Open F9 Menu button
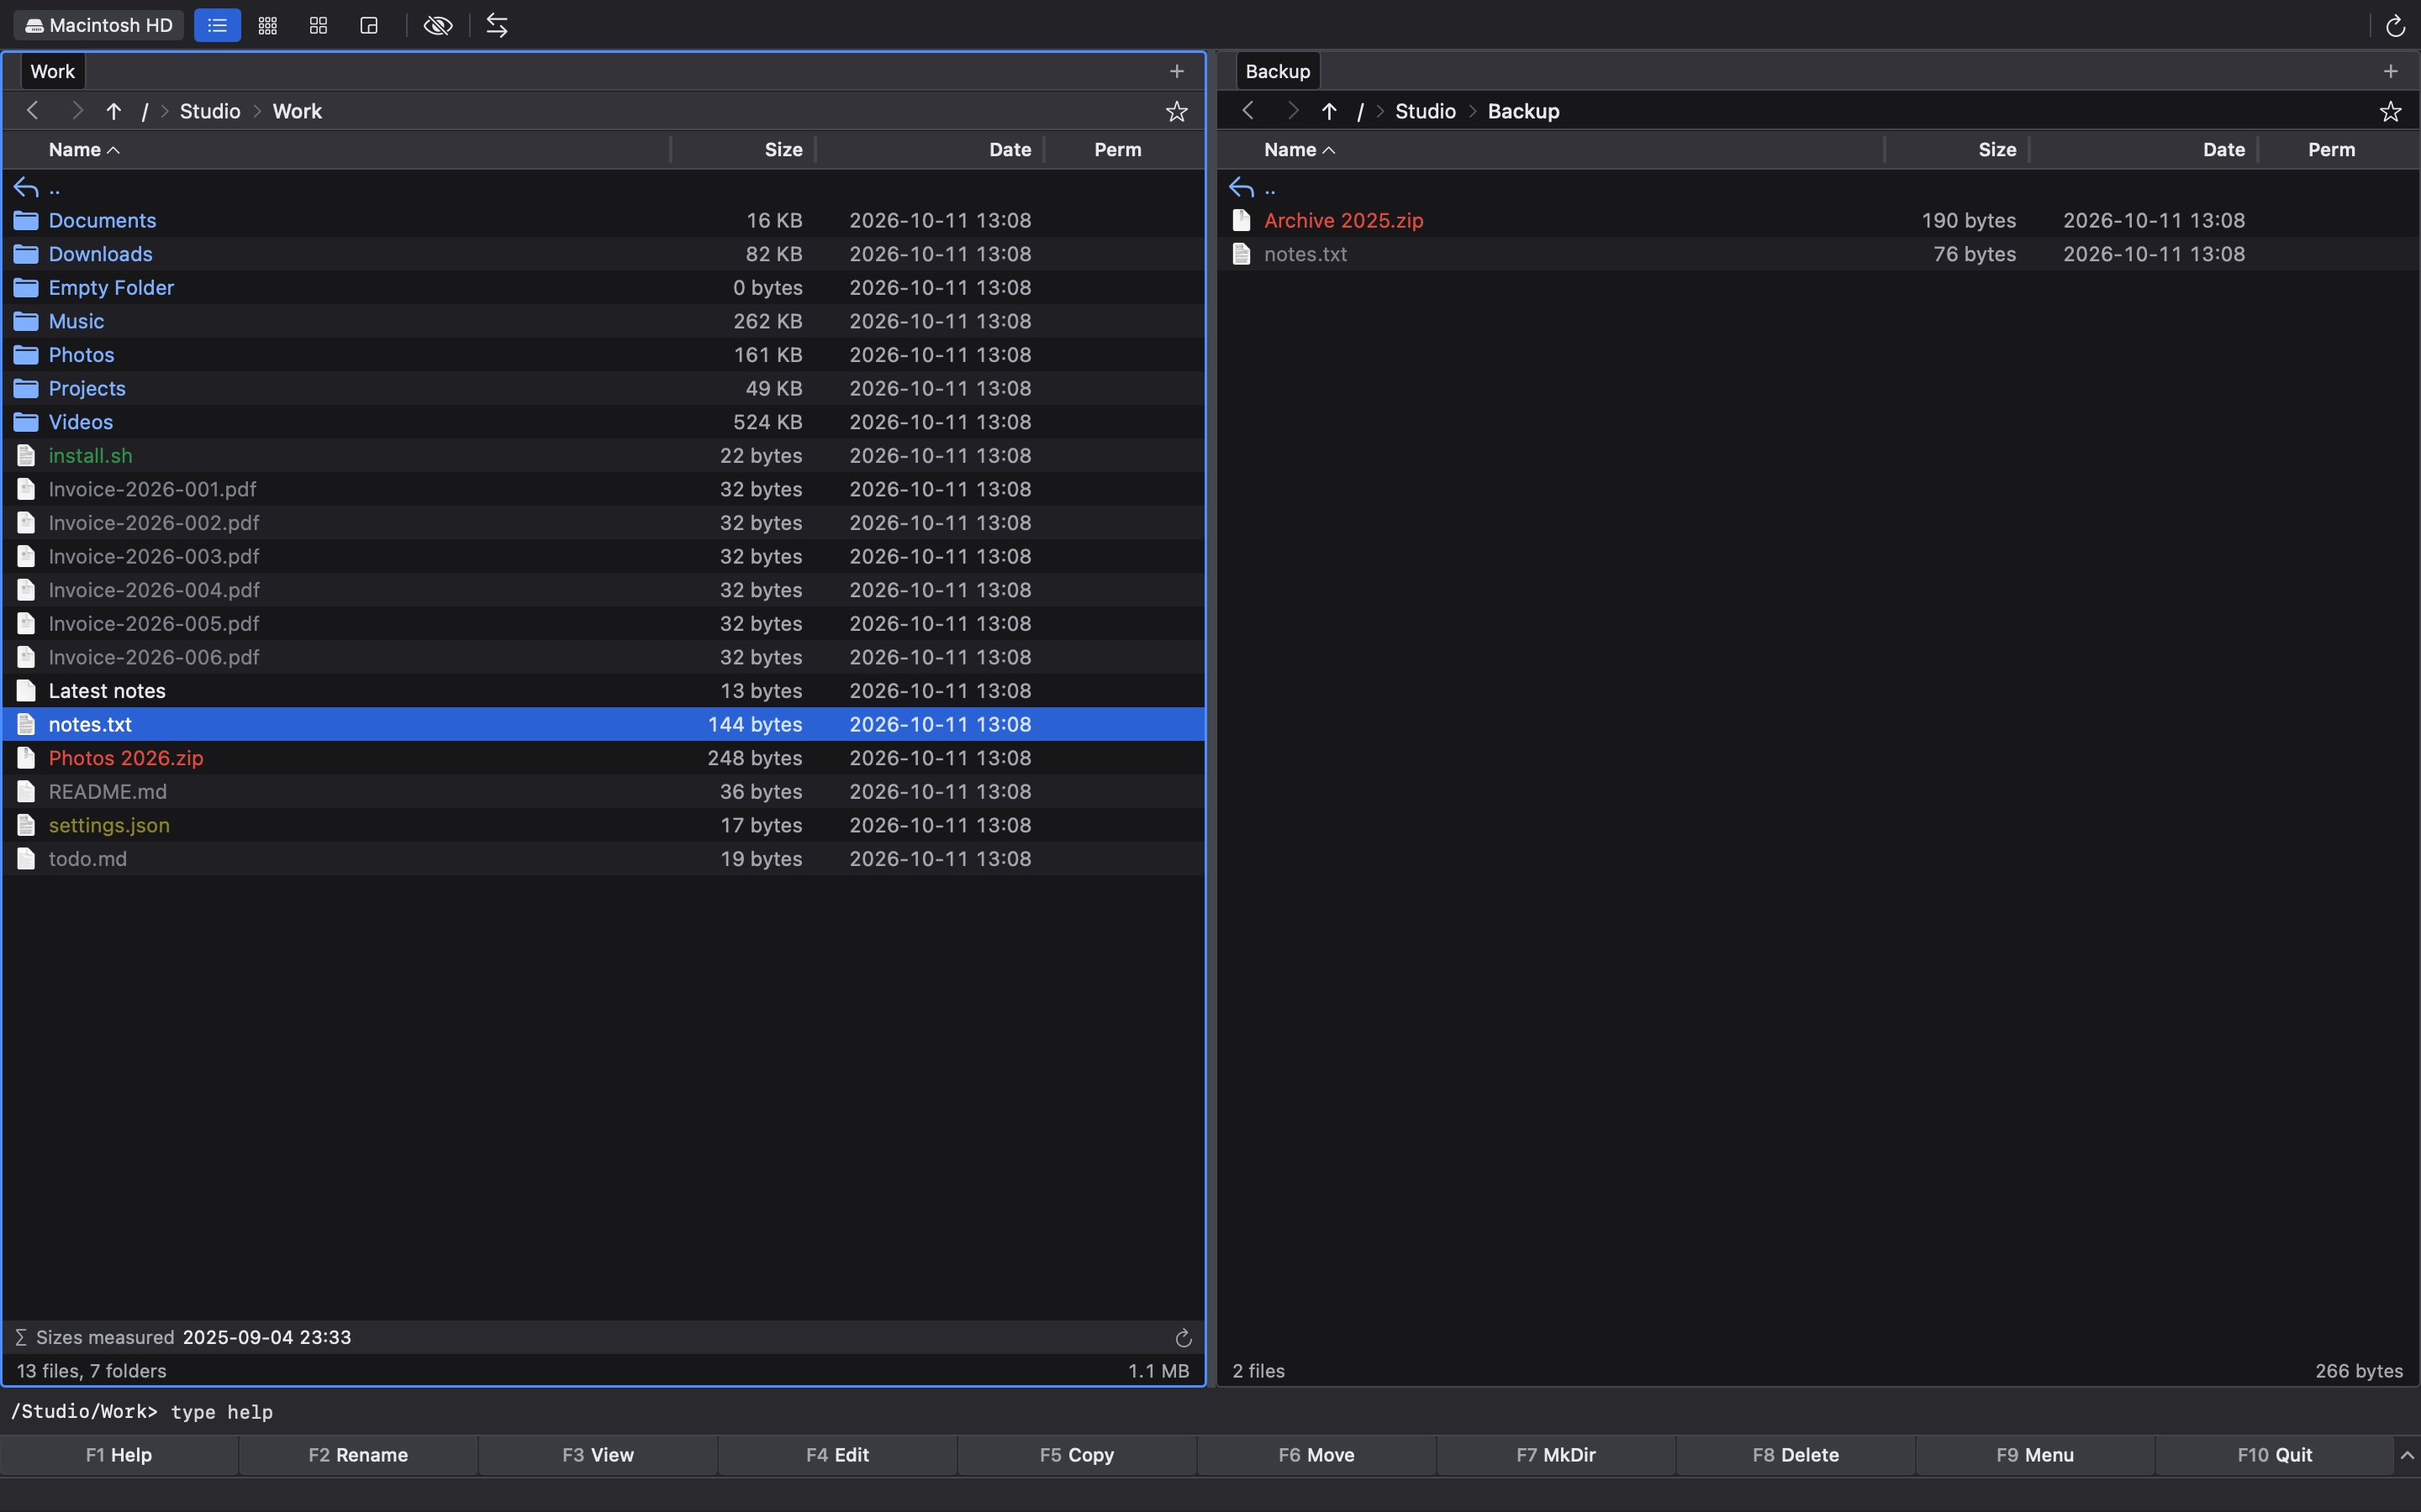This screenshot has height=1512, width=2421. (2035, 1455)
